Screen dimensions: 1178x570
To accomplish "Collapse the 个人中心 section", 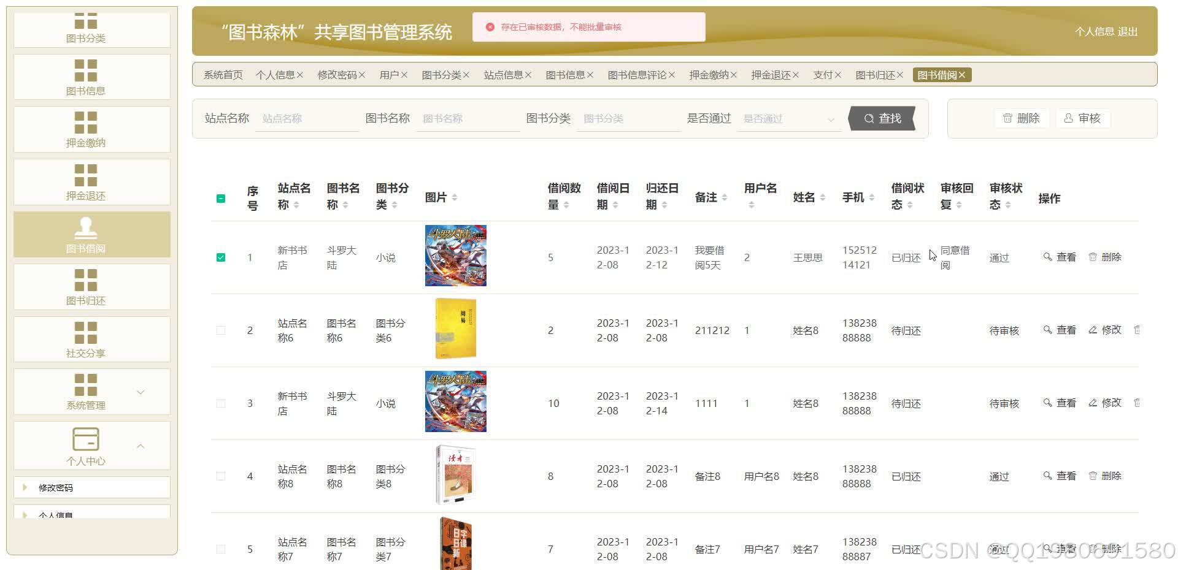I will [141, 446].
